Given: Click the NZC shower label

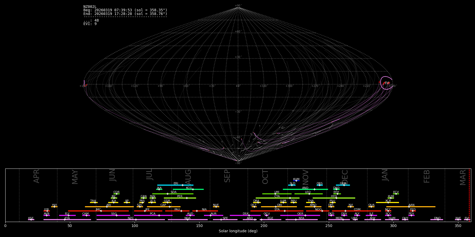Looking at the screenshot, I should click(131, 218).
